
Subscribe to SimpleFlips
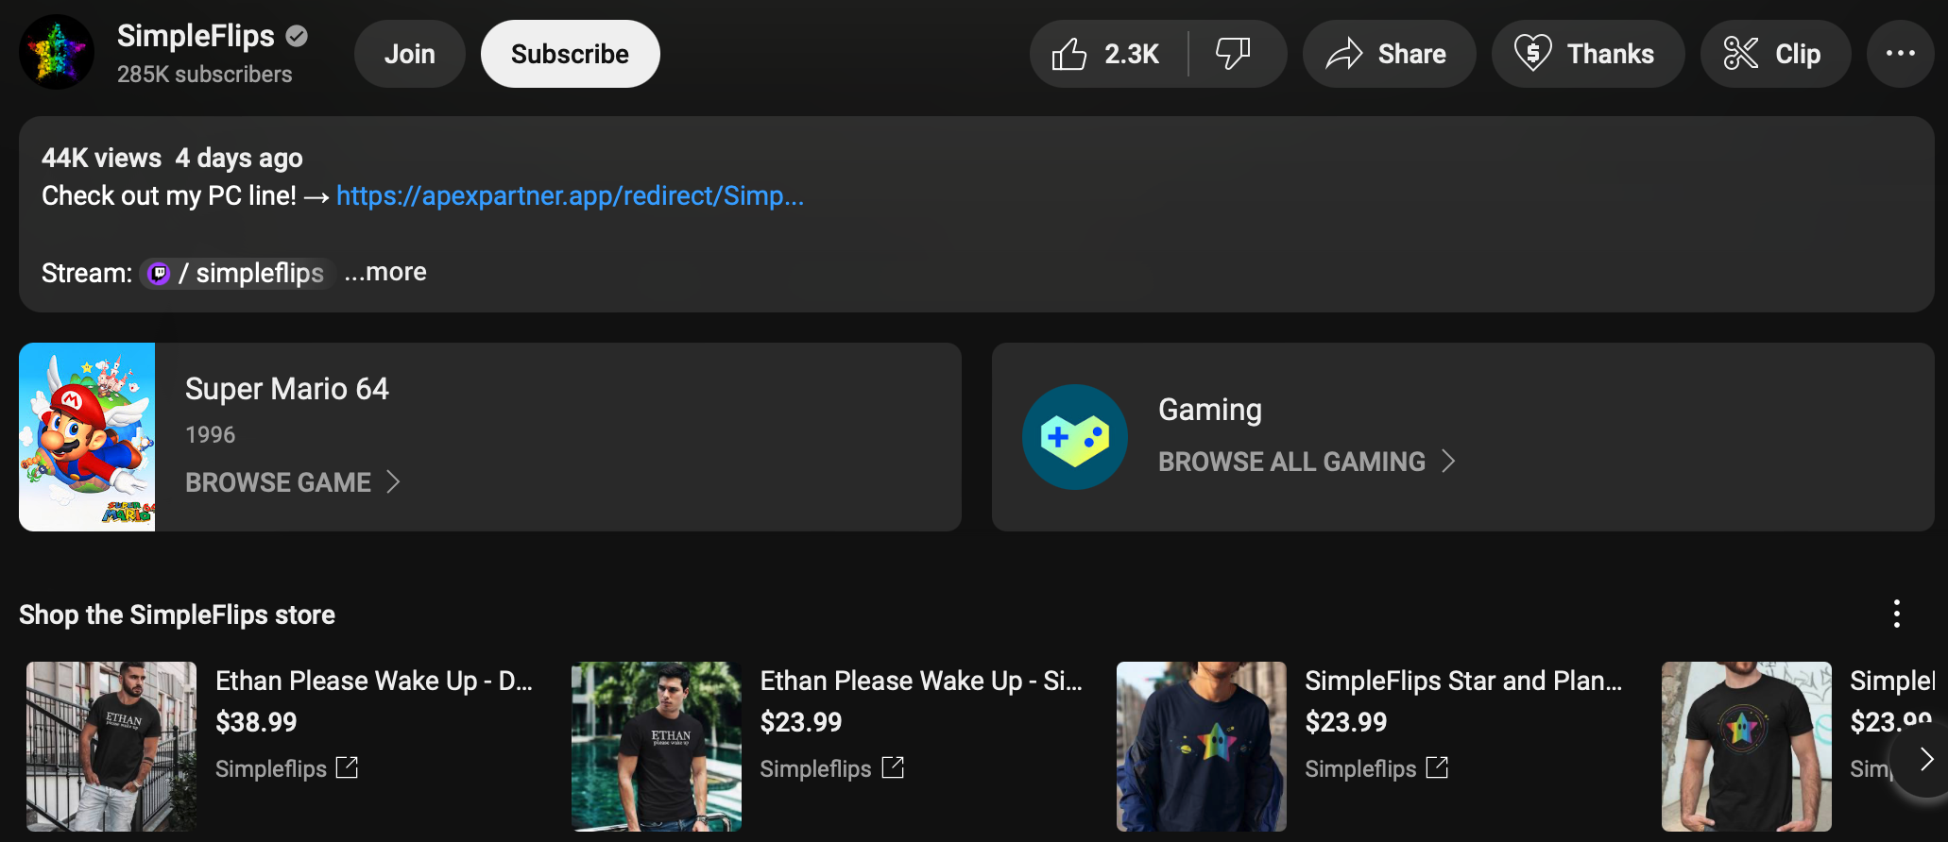[x=570, y=54]
